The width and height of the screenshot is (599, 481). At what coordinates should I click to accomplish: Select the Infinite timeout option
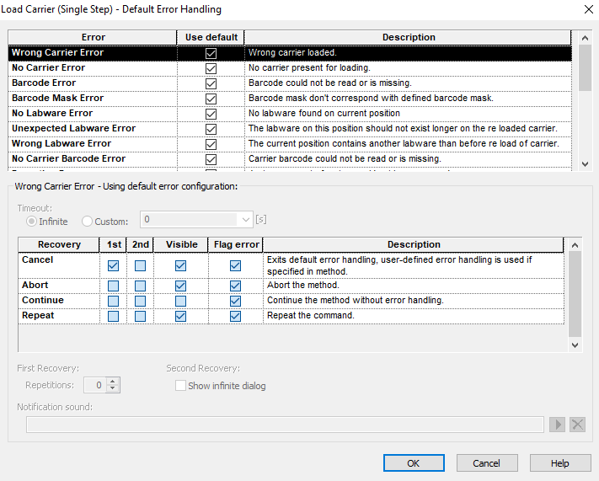pyautogui.click(x=32, y=222)
